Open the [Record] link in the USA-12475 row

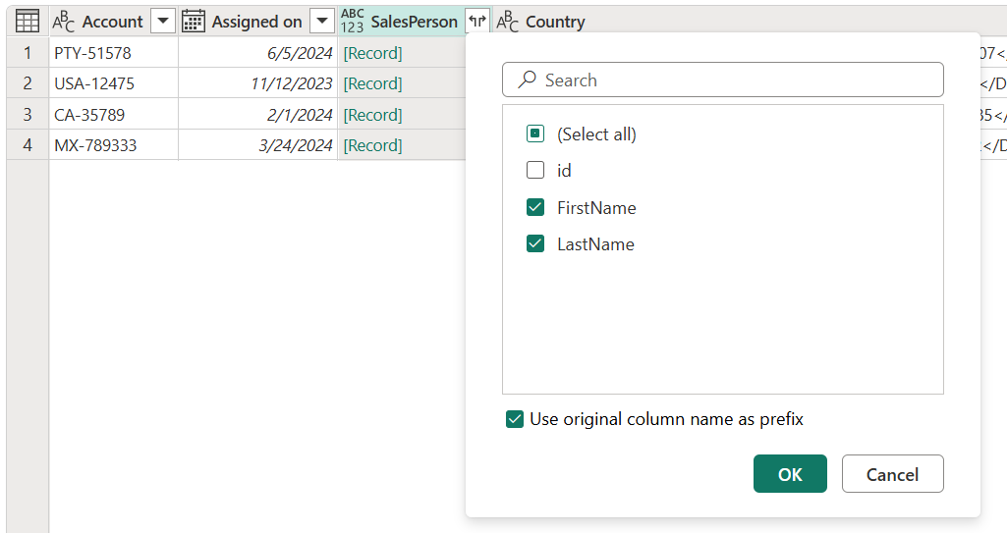(372, 84)
